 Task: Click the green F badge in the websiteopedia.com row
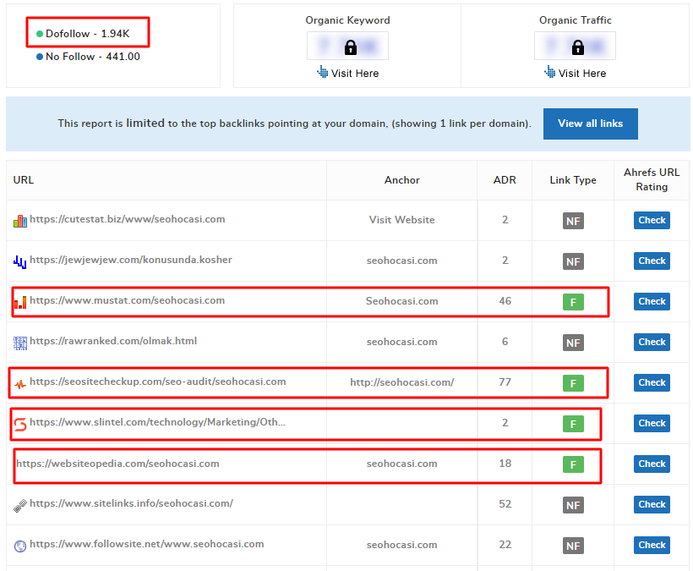(573, 464)
